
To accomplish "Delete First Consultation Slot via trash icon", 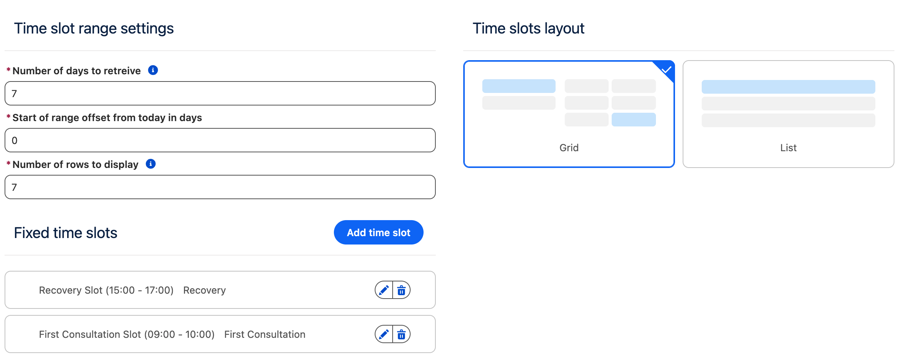I will click(401, 334).
